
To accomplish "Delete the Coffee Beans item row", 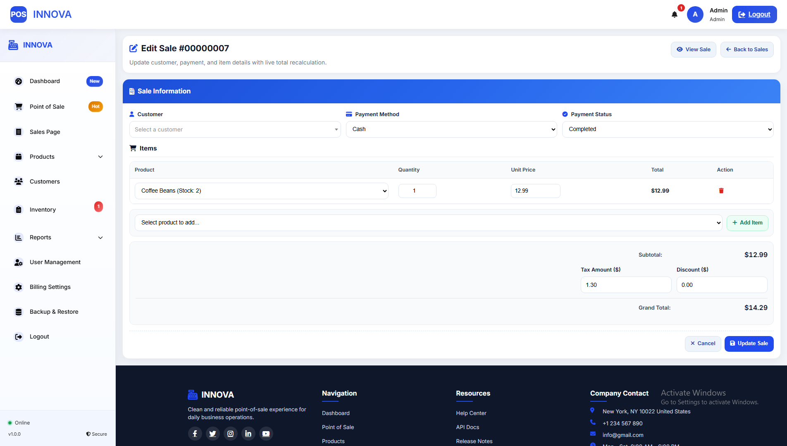I will 721,191.
